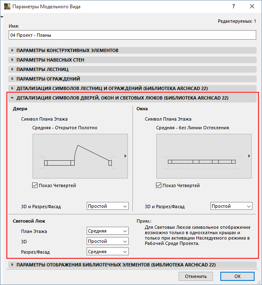Confirm with the OK button
The width and height of the screenshot is (262, 285).
[x=238, y=276]
